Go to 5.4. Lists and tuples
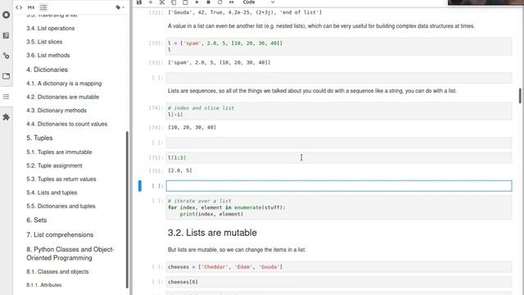 (52, 193)
